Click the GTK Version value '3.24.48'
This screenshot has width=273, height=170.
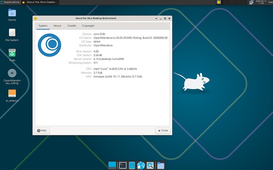click(x=98, y=55)
